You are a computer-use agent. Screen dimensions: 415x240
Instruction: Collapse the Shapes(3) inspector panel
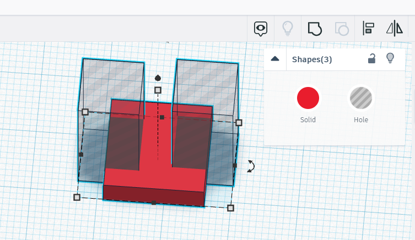click(x=275, y=59)
